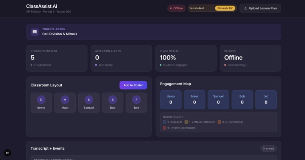Viewport: 305px width, 160px height.
Task: Click the Class Health 100% value
Action: 168,58
